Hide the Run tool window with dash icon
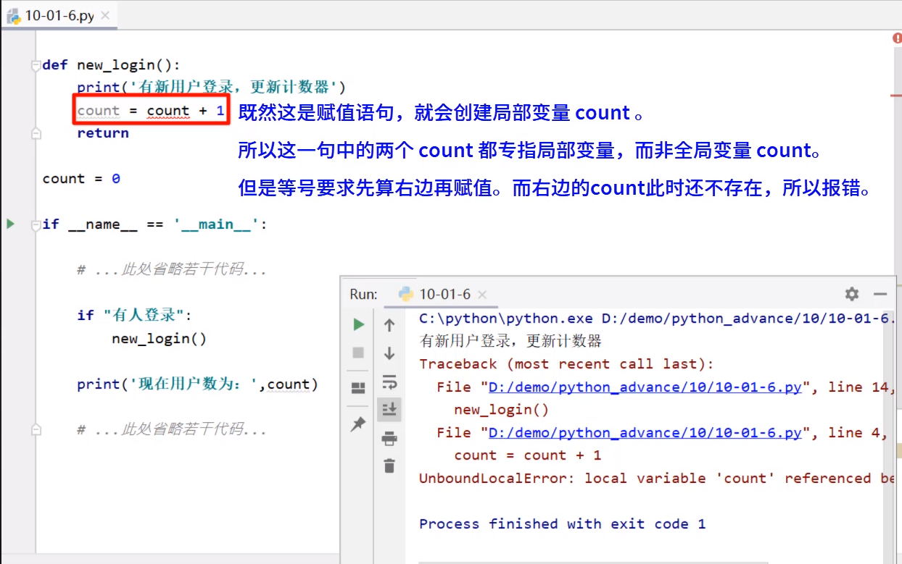The height and width of the screenshot is (564, 902). 880,294
